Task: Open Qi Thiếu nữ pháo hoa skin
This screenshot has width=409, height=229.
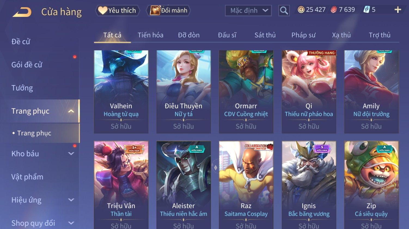Action: tap(309, 92)
